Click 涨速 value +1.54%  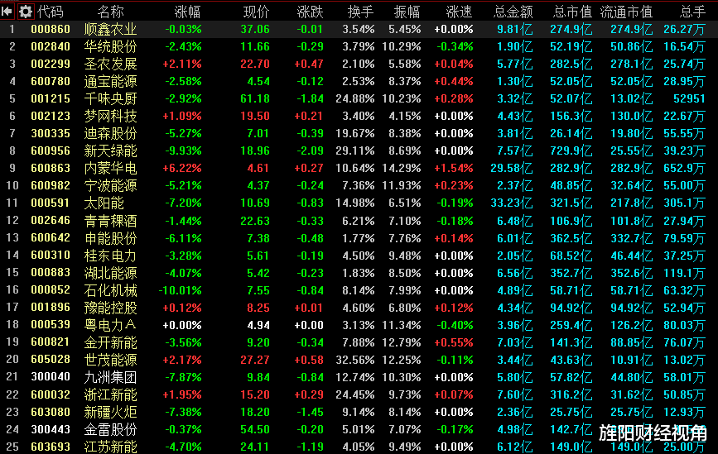(454, 168)
